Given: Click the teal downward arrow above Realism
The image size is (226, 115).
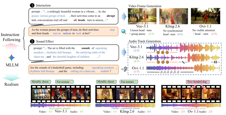Looking at the screenshot, I should click(11, 77).
